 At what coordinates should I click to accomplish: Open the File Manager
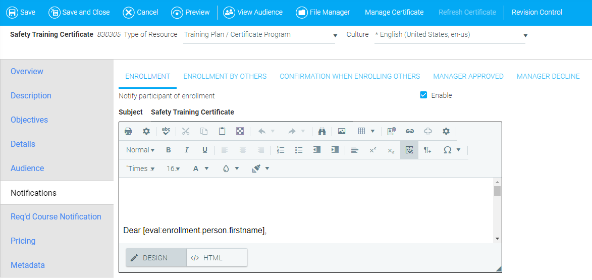pos(323,12)
